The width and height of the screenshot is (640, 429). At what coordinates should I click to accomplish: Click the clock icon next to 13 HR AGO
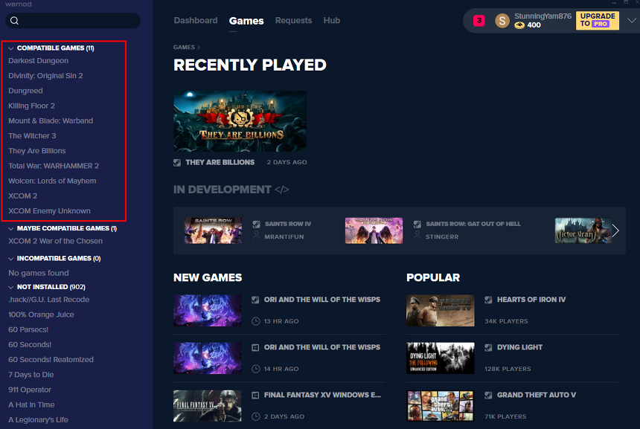[x=256, y=321]
